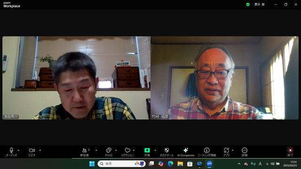Viewport: 301px width, 169px height.
Task: Click recording indicator tray icon
Action: tap(246, 164)
